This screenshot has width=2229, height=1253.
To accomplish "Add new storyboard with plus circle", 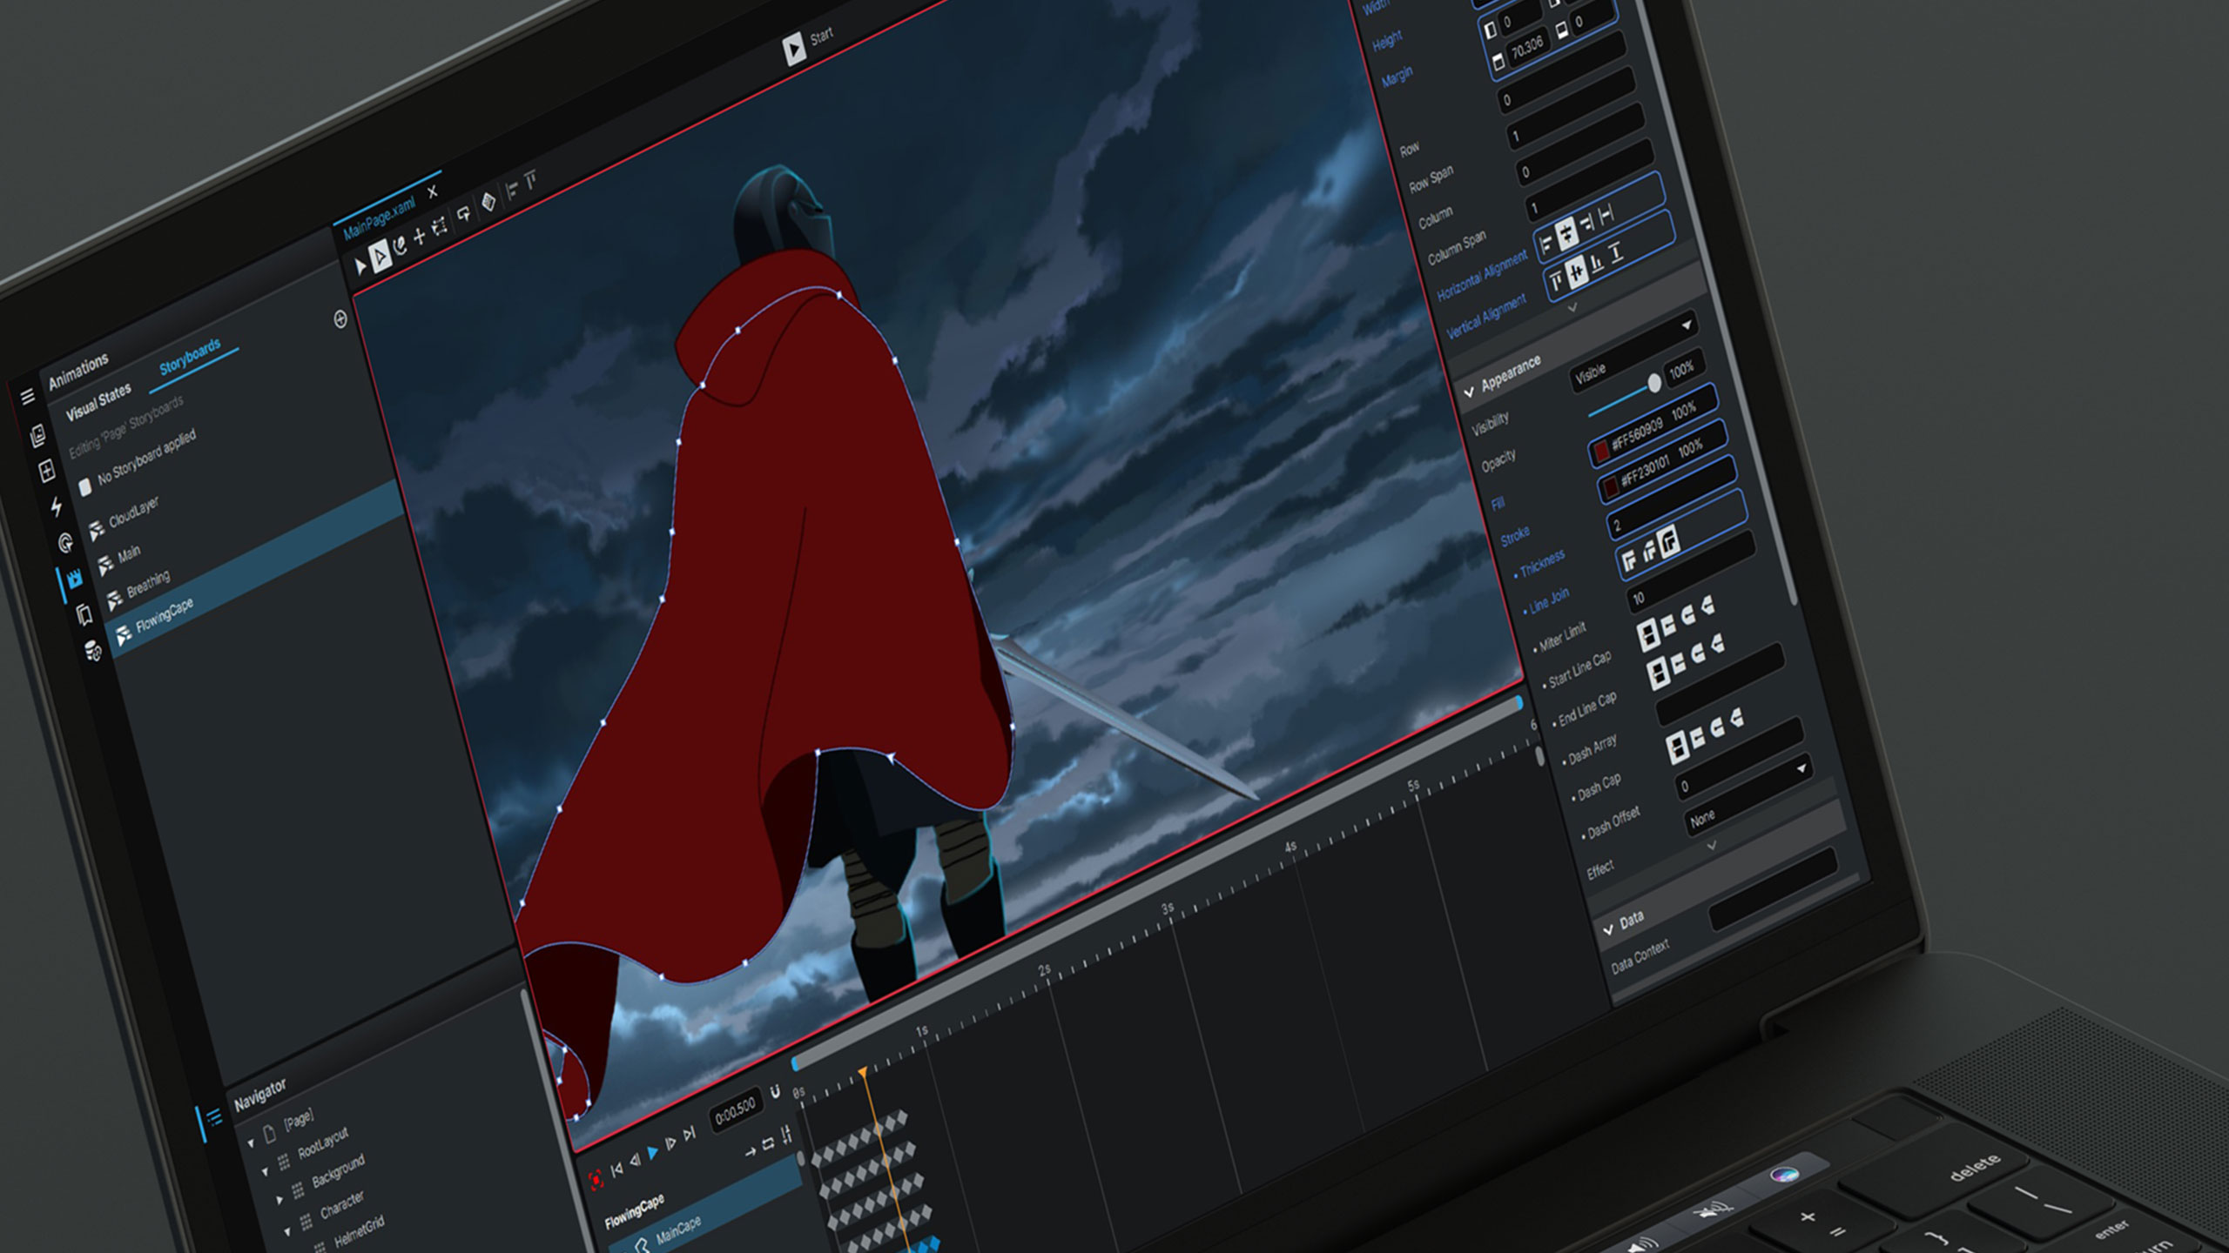I will tap(340, 319).
